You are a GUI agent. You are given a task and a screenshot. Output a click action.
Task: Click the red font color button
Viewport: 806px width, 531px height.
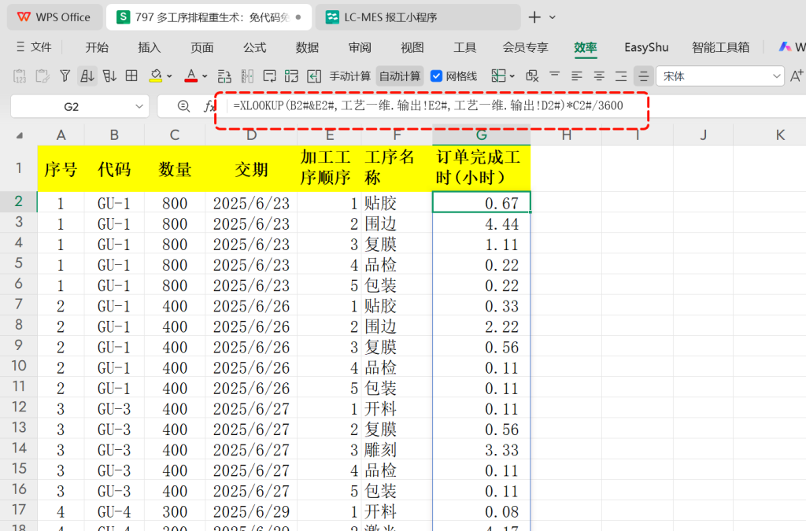(190, 76)
